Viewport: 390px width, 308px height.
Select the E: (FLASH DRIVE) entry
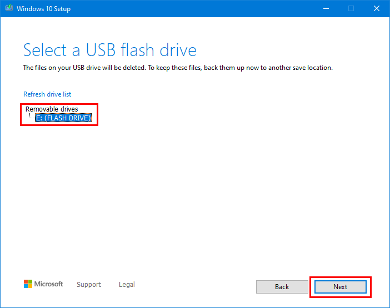coord(63,118)
